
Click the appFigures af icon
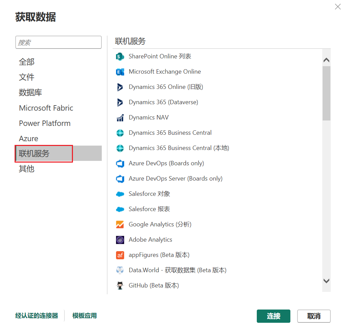point(120,255)
